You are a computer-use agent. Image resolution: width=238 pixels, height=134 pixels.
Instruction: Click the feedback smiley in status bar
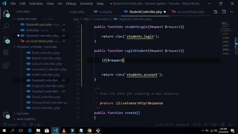[223, 124]
